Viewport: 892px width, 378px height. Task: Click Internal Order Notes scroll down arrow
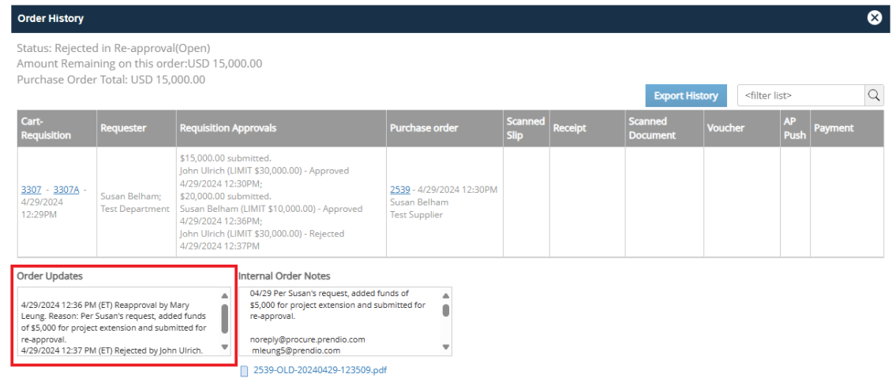click(445, 346)
